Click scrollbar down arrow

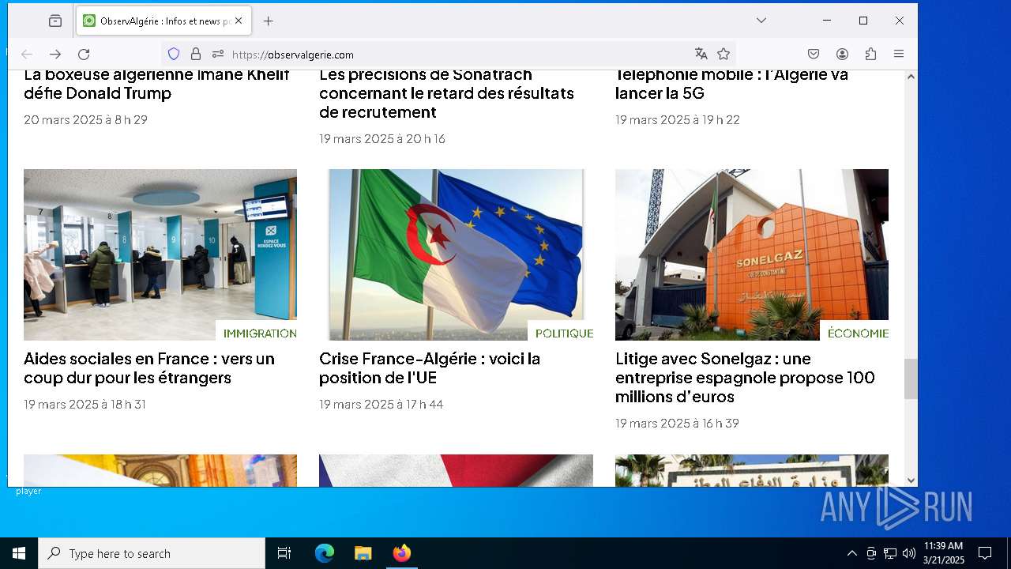(x=911, y=480)
